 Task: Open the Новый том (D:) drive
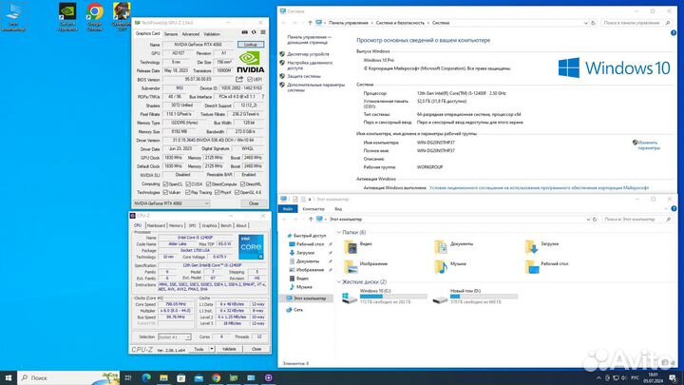point(476,297)
